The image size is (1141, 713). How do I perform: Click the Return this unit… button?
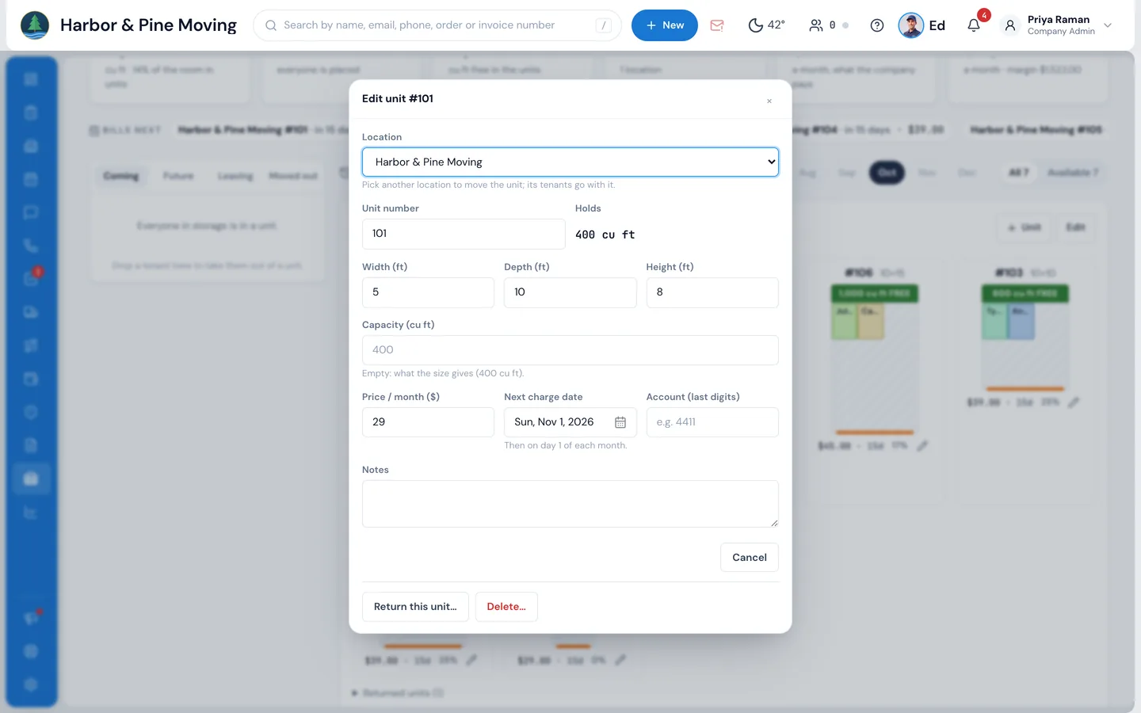point(415,607)
